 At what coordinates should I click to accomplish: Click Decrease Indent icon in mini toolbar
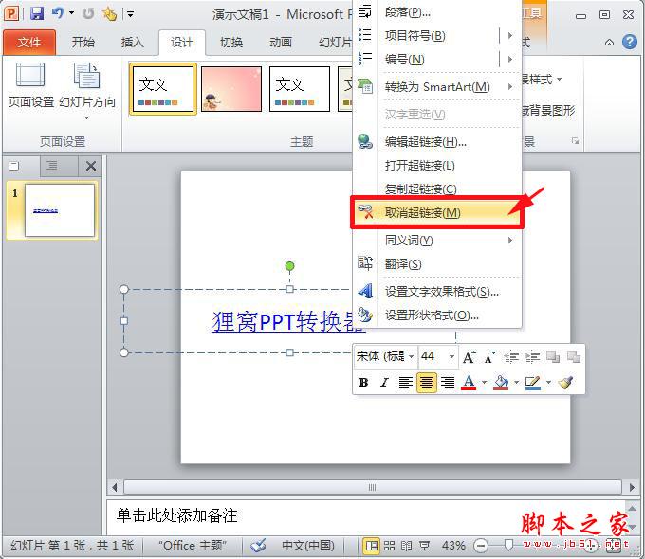(511, 357)
